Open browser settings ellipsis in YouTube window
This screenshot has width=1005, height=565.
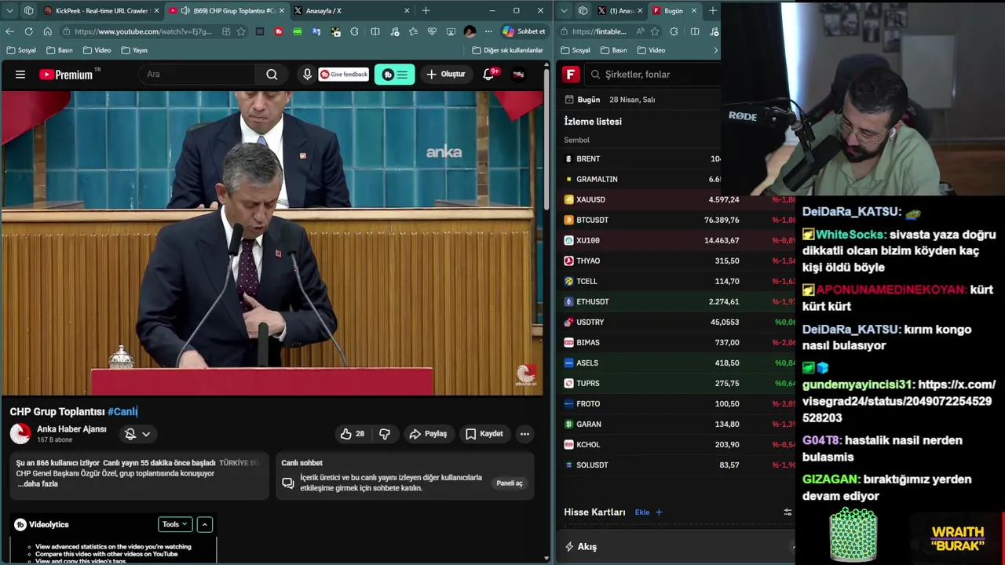(488, 31)
